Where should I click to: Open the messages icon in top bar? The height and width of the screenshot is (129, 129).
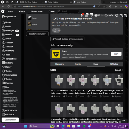coord(91,15)
